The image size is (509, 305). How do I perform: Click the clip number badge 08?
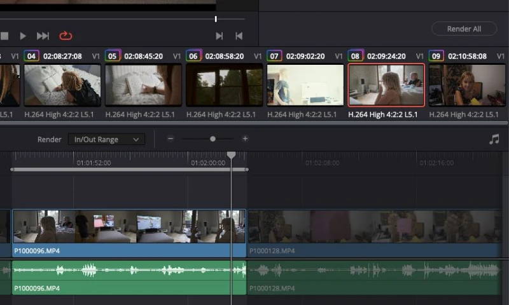pyautogui.click(x=356, y=56)
